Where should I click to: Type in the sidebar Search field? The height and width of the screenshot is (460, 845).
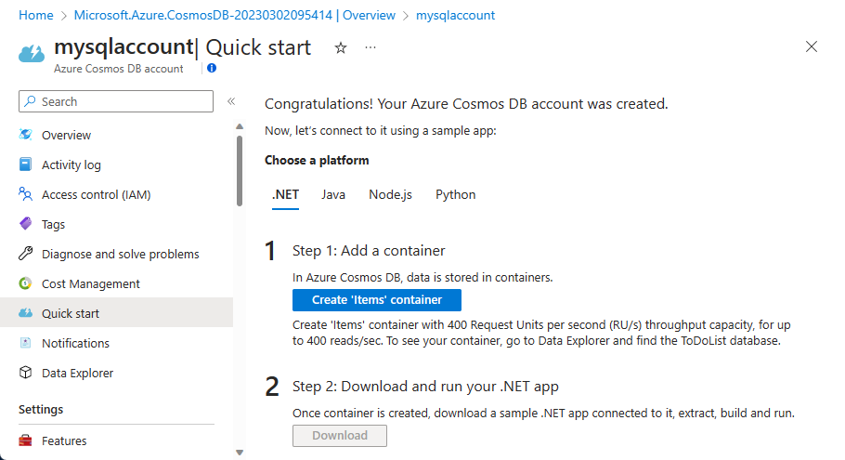point(121,101)
